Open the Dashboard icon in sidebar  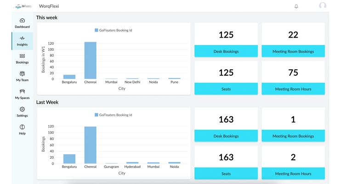pyautogui.click(x=22, y=21)
